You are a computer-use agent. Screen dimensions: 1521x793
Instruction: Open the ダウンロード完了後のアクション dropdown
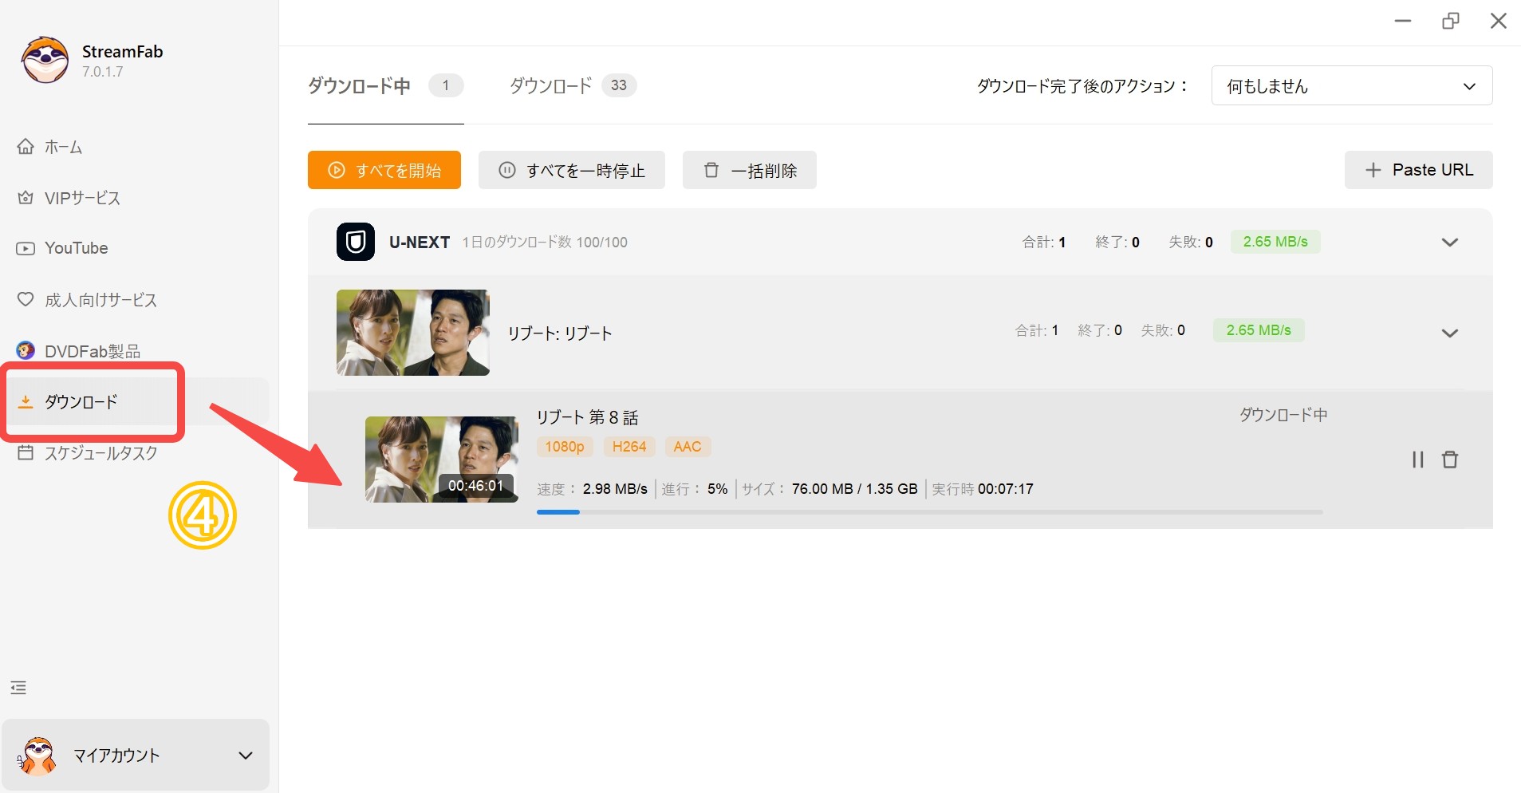click(x=1351, y=85)
